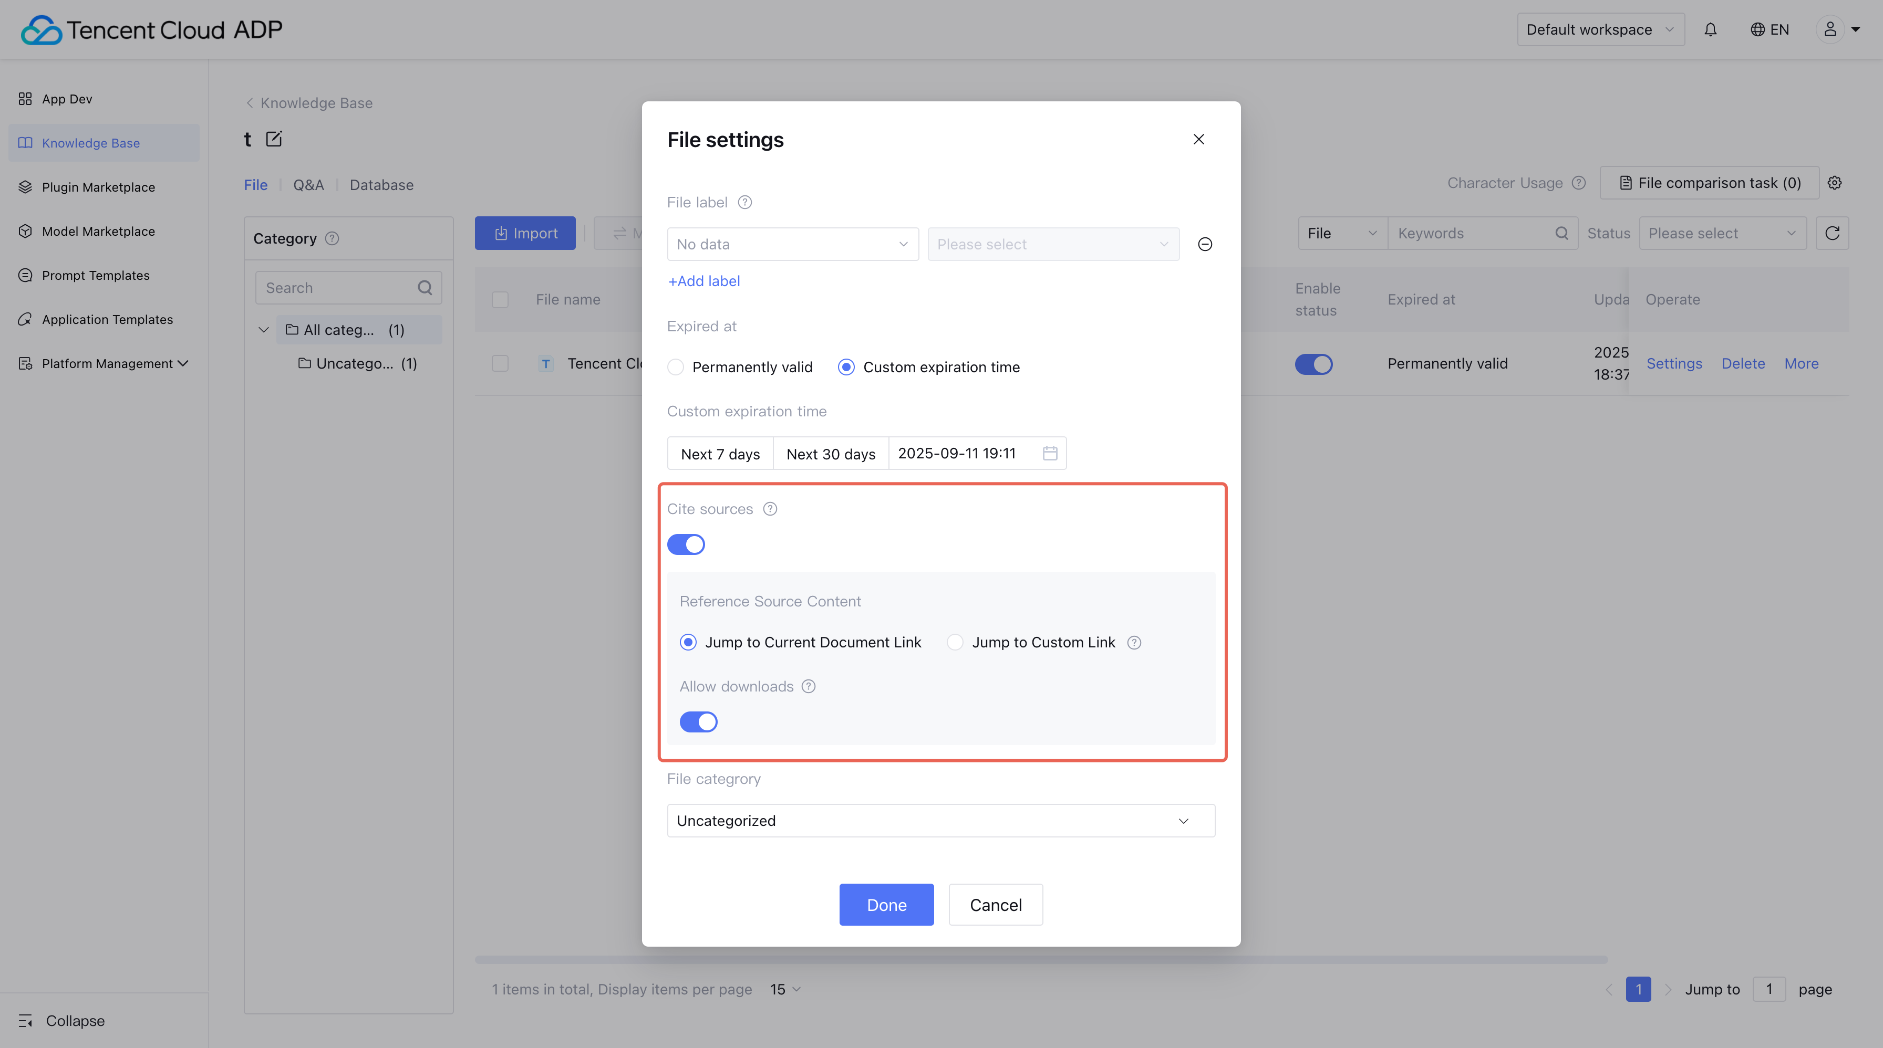This screenshot has height=1048, width=1883.
Task: Collapse the All categories tree node
Action: coord(264,330)
